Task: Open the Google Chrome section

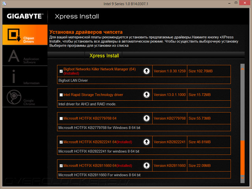Action: pos(25,97)
